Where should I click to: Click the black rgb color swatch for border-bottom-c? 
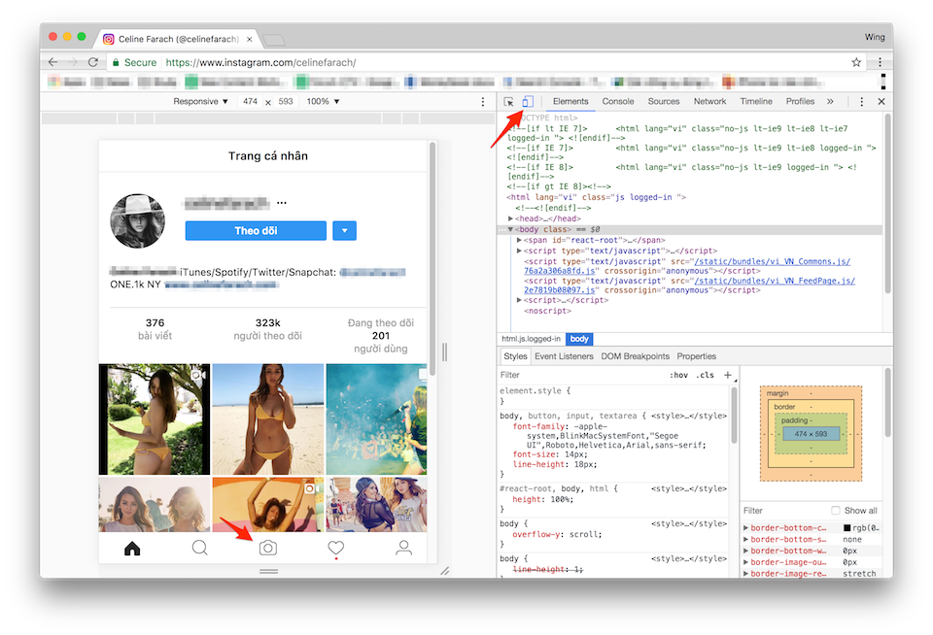pos(847,528)
